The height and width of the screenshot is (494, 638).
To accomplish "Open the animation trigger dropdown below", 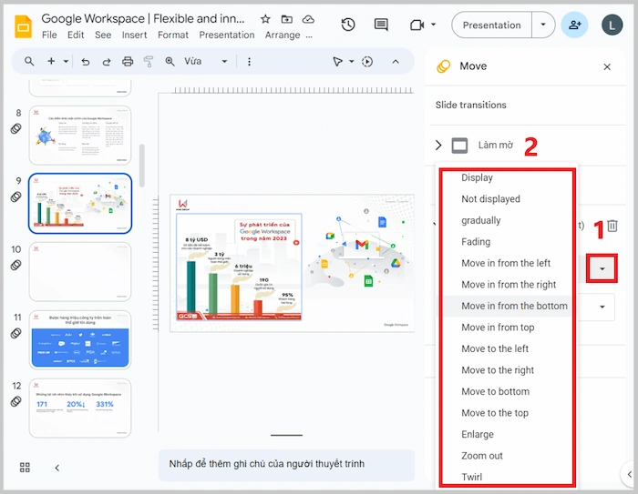I will pos(602,307).
